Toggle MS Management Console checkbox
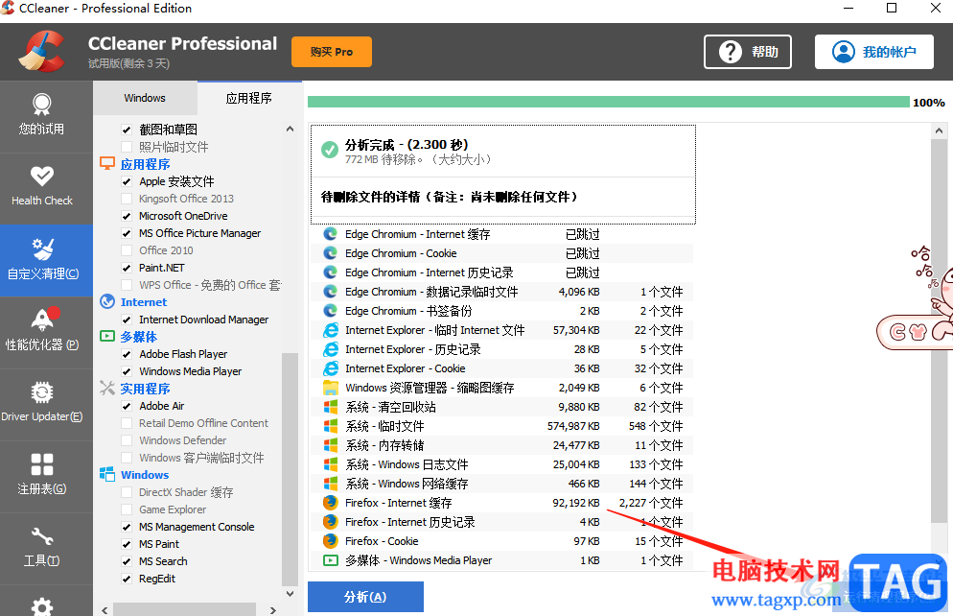 coord(127,527)
